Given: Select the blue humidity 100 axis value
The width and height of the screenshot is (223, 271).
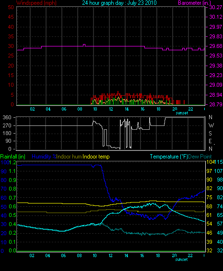Looking at the screenshot, I should pyautogui.click(x=5, y=162).
